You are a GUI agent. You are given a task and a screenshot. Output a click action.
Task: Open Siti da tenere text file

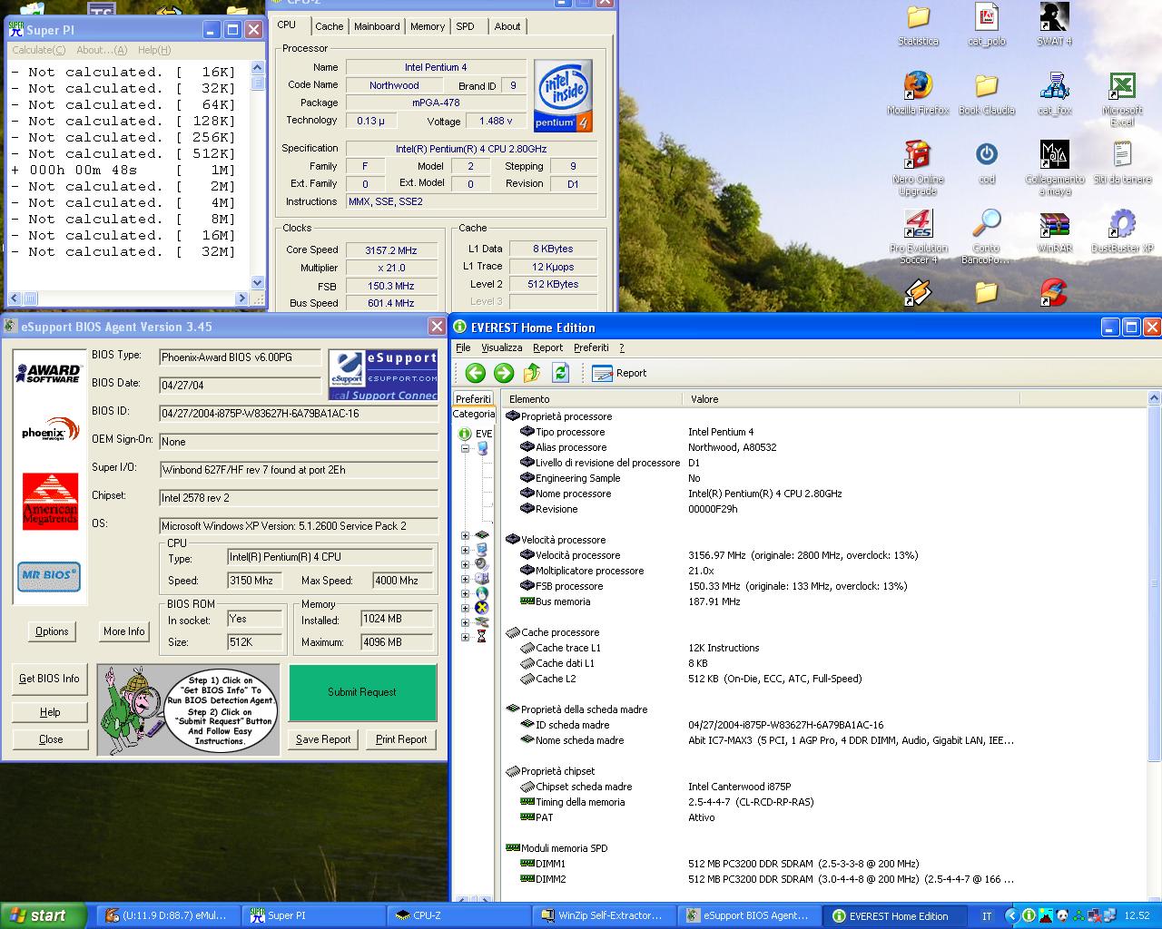[x=1122, y=162]
